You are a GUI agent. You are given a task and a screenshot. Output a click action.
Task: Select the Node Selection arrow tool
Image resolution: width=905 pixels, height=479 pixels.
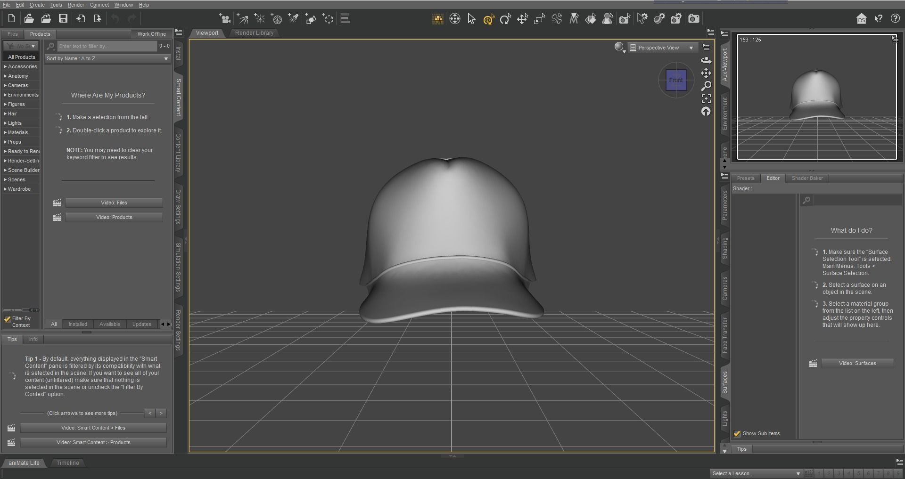(471, 19)
